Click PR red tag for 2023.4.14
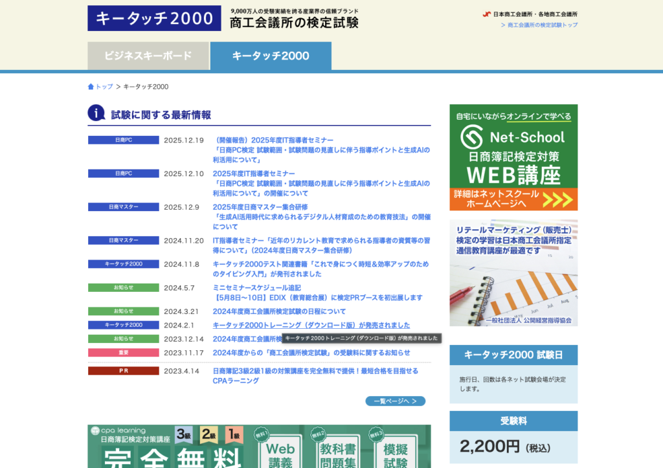 click(x=124, y=371)
